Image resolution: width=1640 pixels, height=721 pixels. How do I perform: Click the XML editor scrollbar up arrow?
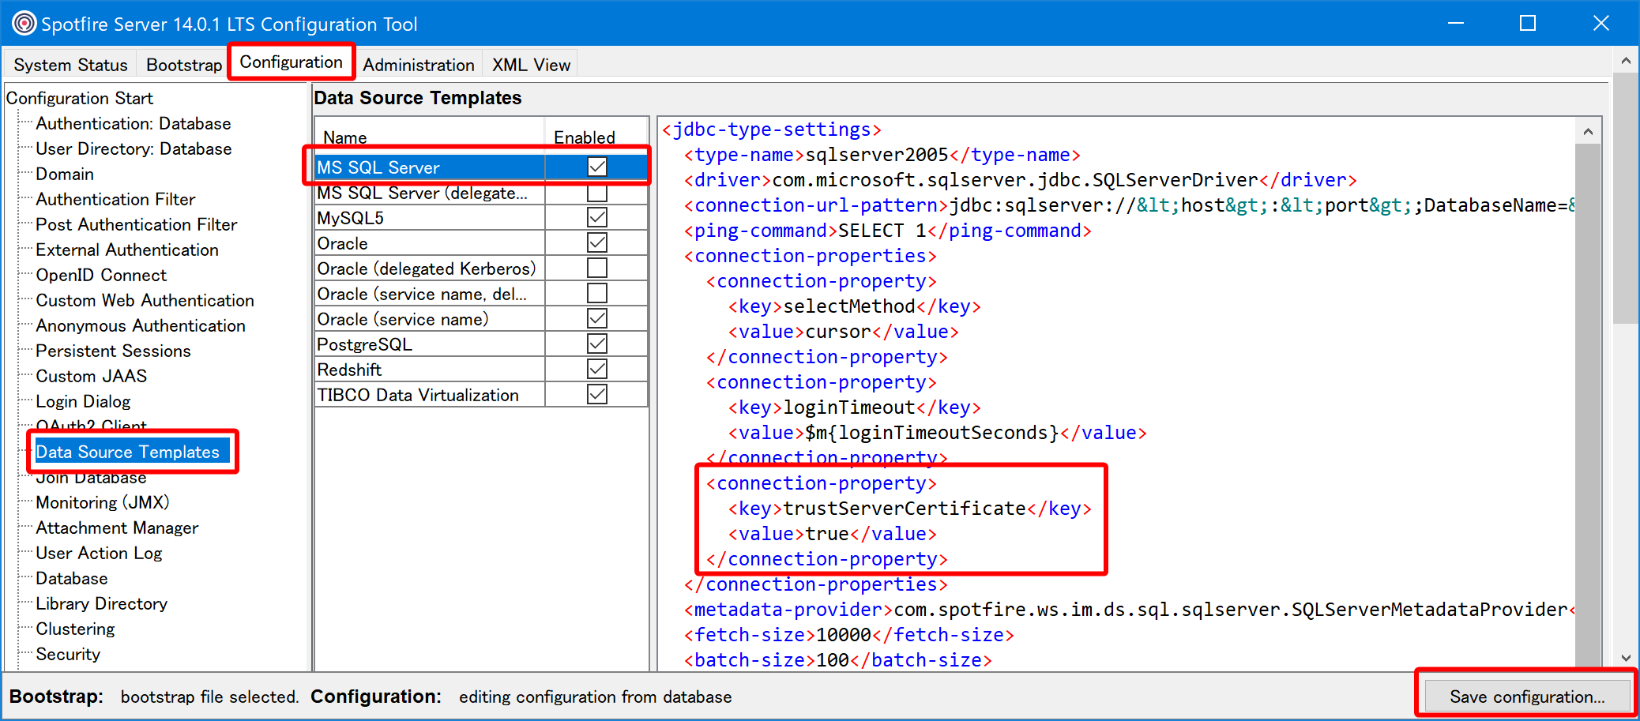point(1588,131)
